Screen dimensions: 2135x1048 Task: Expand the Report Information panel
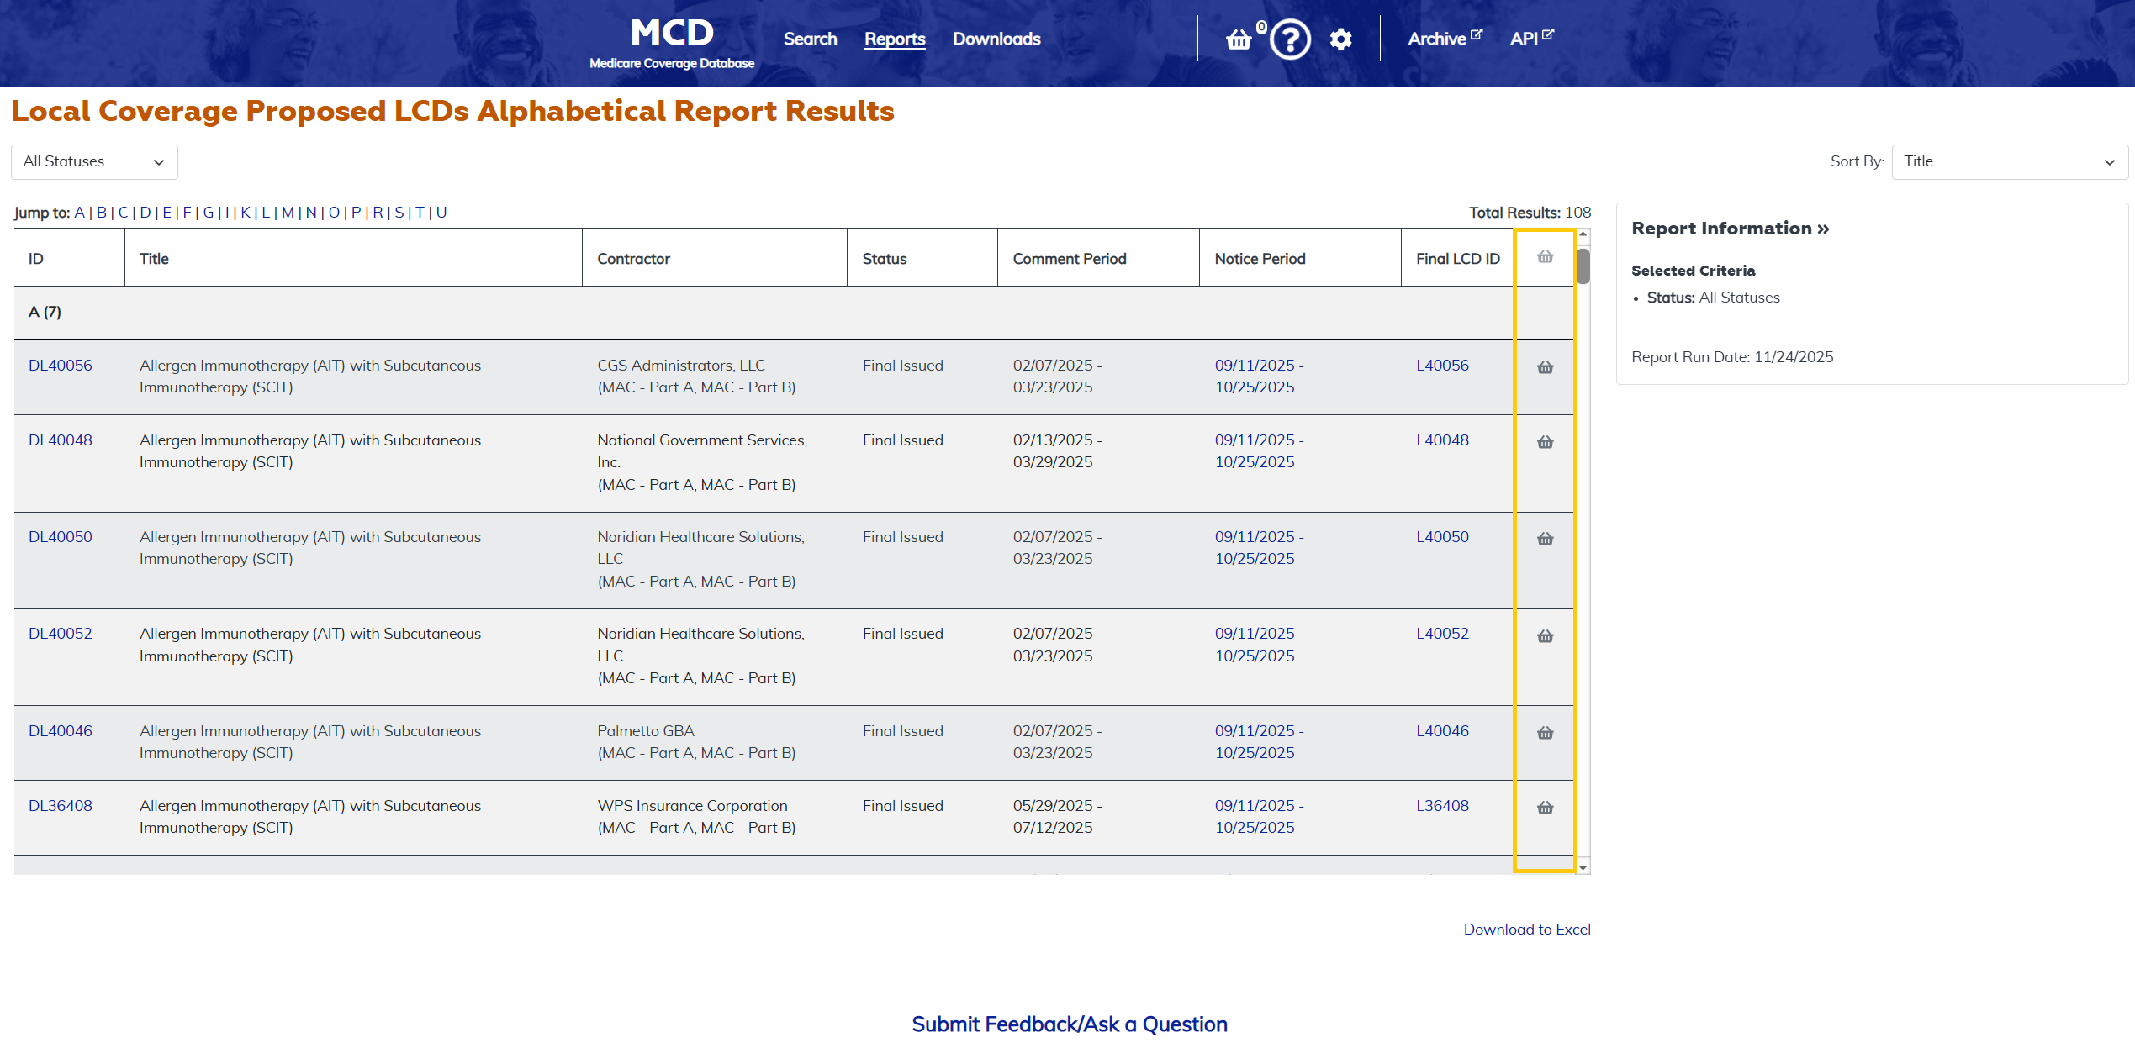tap(1730, 229)
